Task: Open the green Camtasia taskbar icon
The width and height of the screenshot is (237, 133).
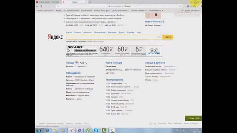Action: [104, 130]
